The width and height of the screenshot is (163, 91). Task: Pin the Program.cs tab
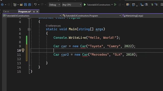pos(34,12)
